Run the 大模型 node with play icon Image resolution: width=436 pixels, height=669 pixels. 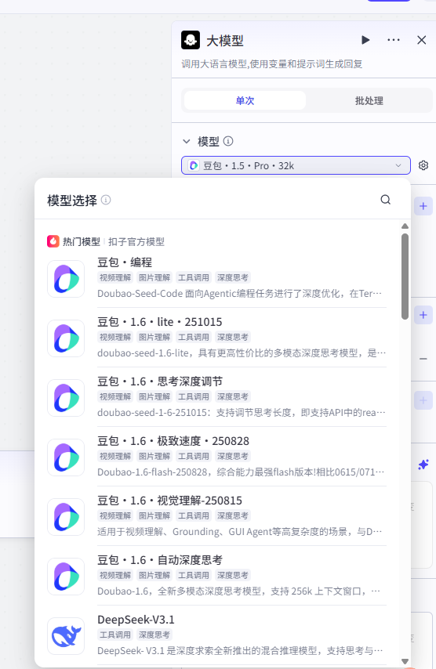point(365,40)
